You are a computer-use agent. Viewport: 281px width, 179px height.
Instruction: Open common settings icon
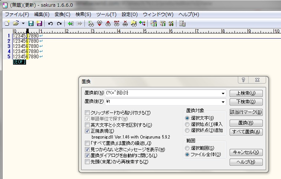click(x=171, y=23)
